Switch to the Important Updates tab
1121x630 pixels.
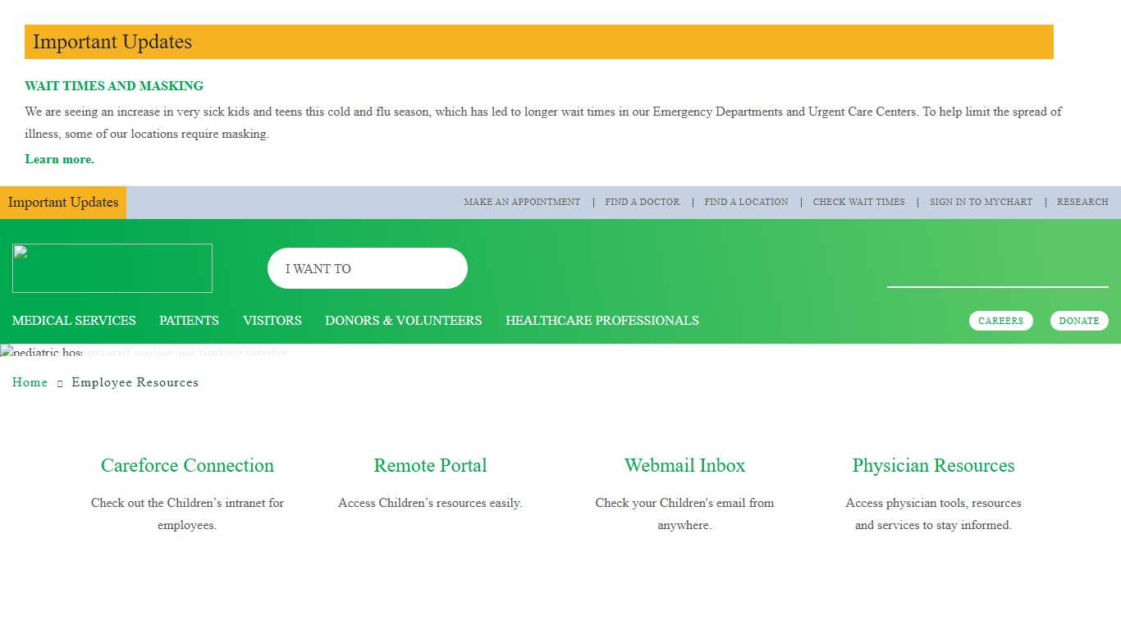tap(63, 202)
